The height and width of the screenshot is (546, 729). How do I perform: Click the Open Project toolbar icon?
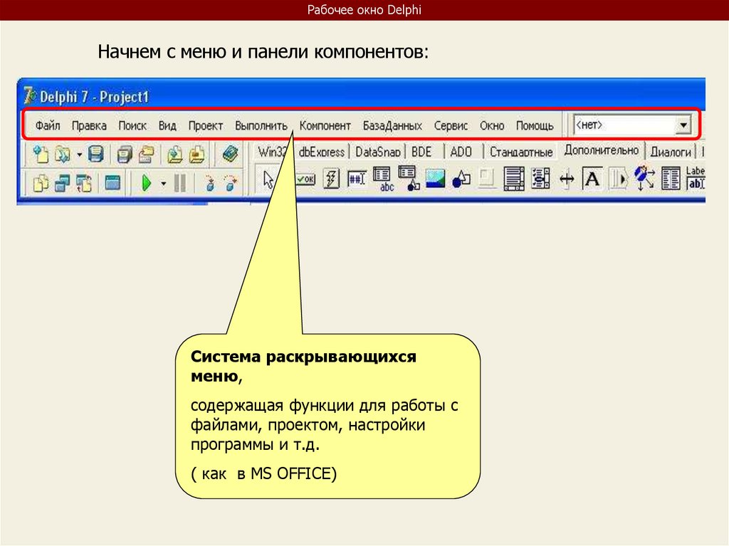tap(147, 154)
